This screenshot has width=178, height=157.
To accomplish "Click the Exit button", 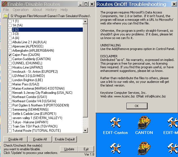I will pyautogui.click(x=86, y=149).
